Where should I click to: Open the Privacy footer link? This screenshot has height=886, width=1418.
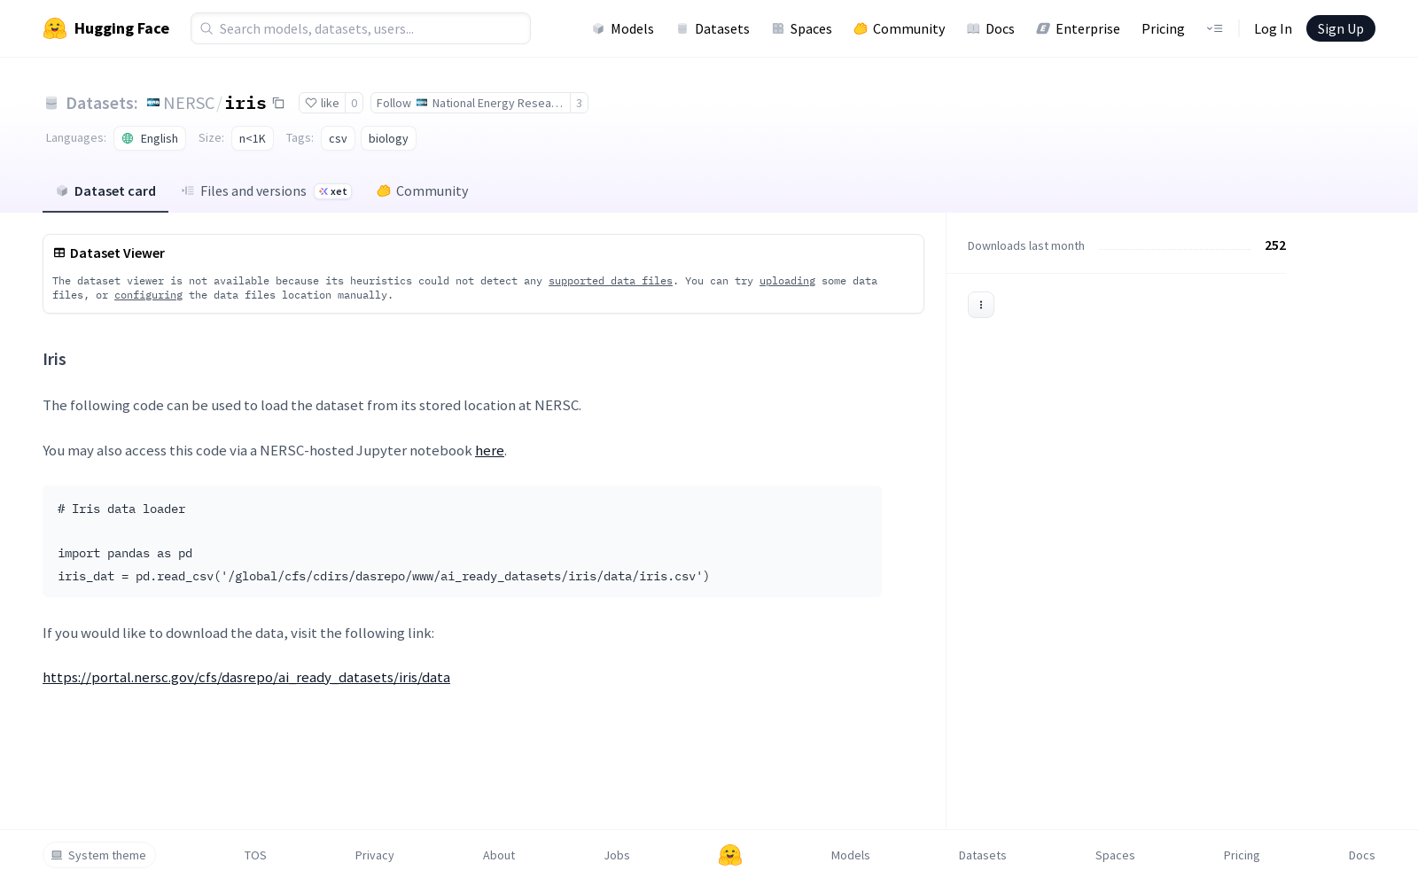point(374,855)
